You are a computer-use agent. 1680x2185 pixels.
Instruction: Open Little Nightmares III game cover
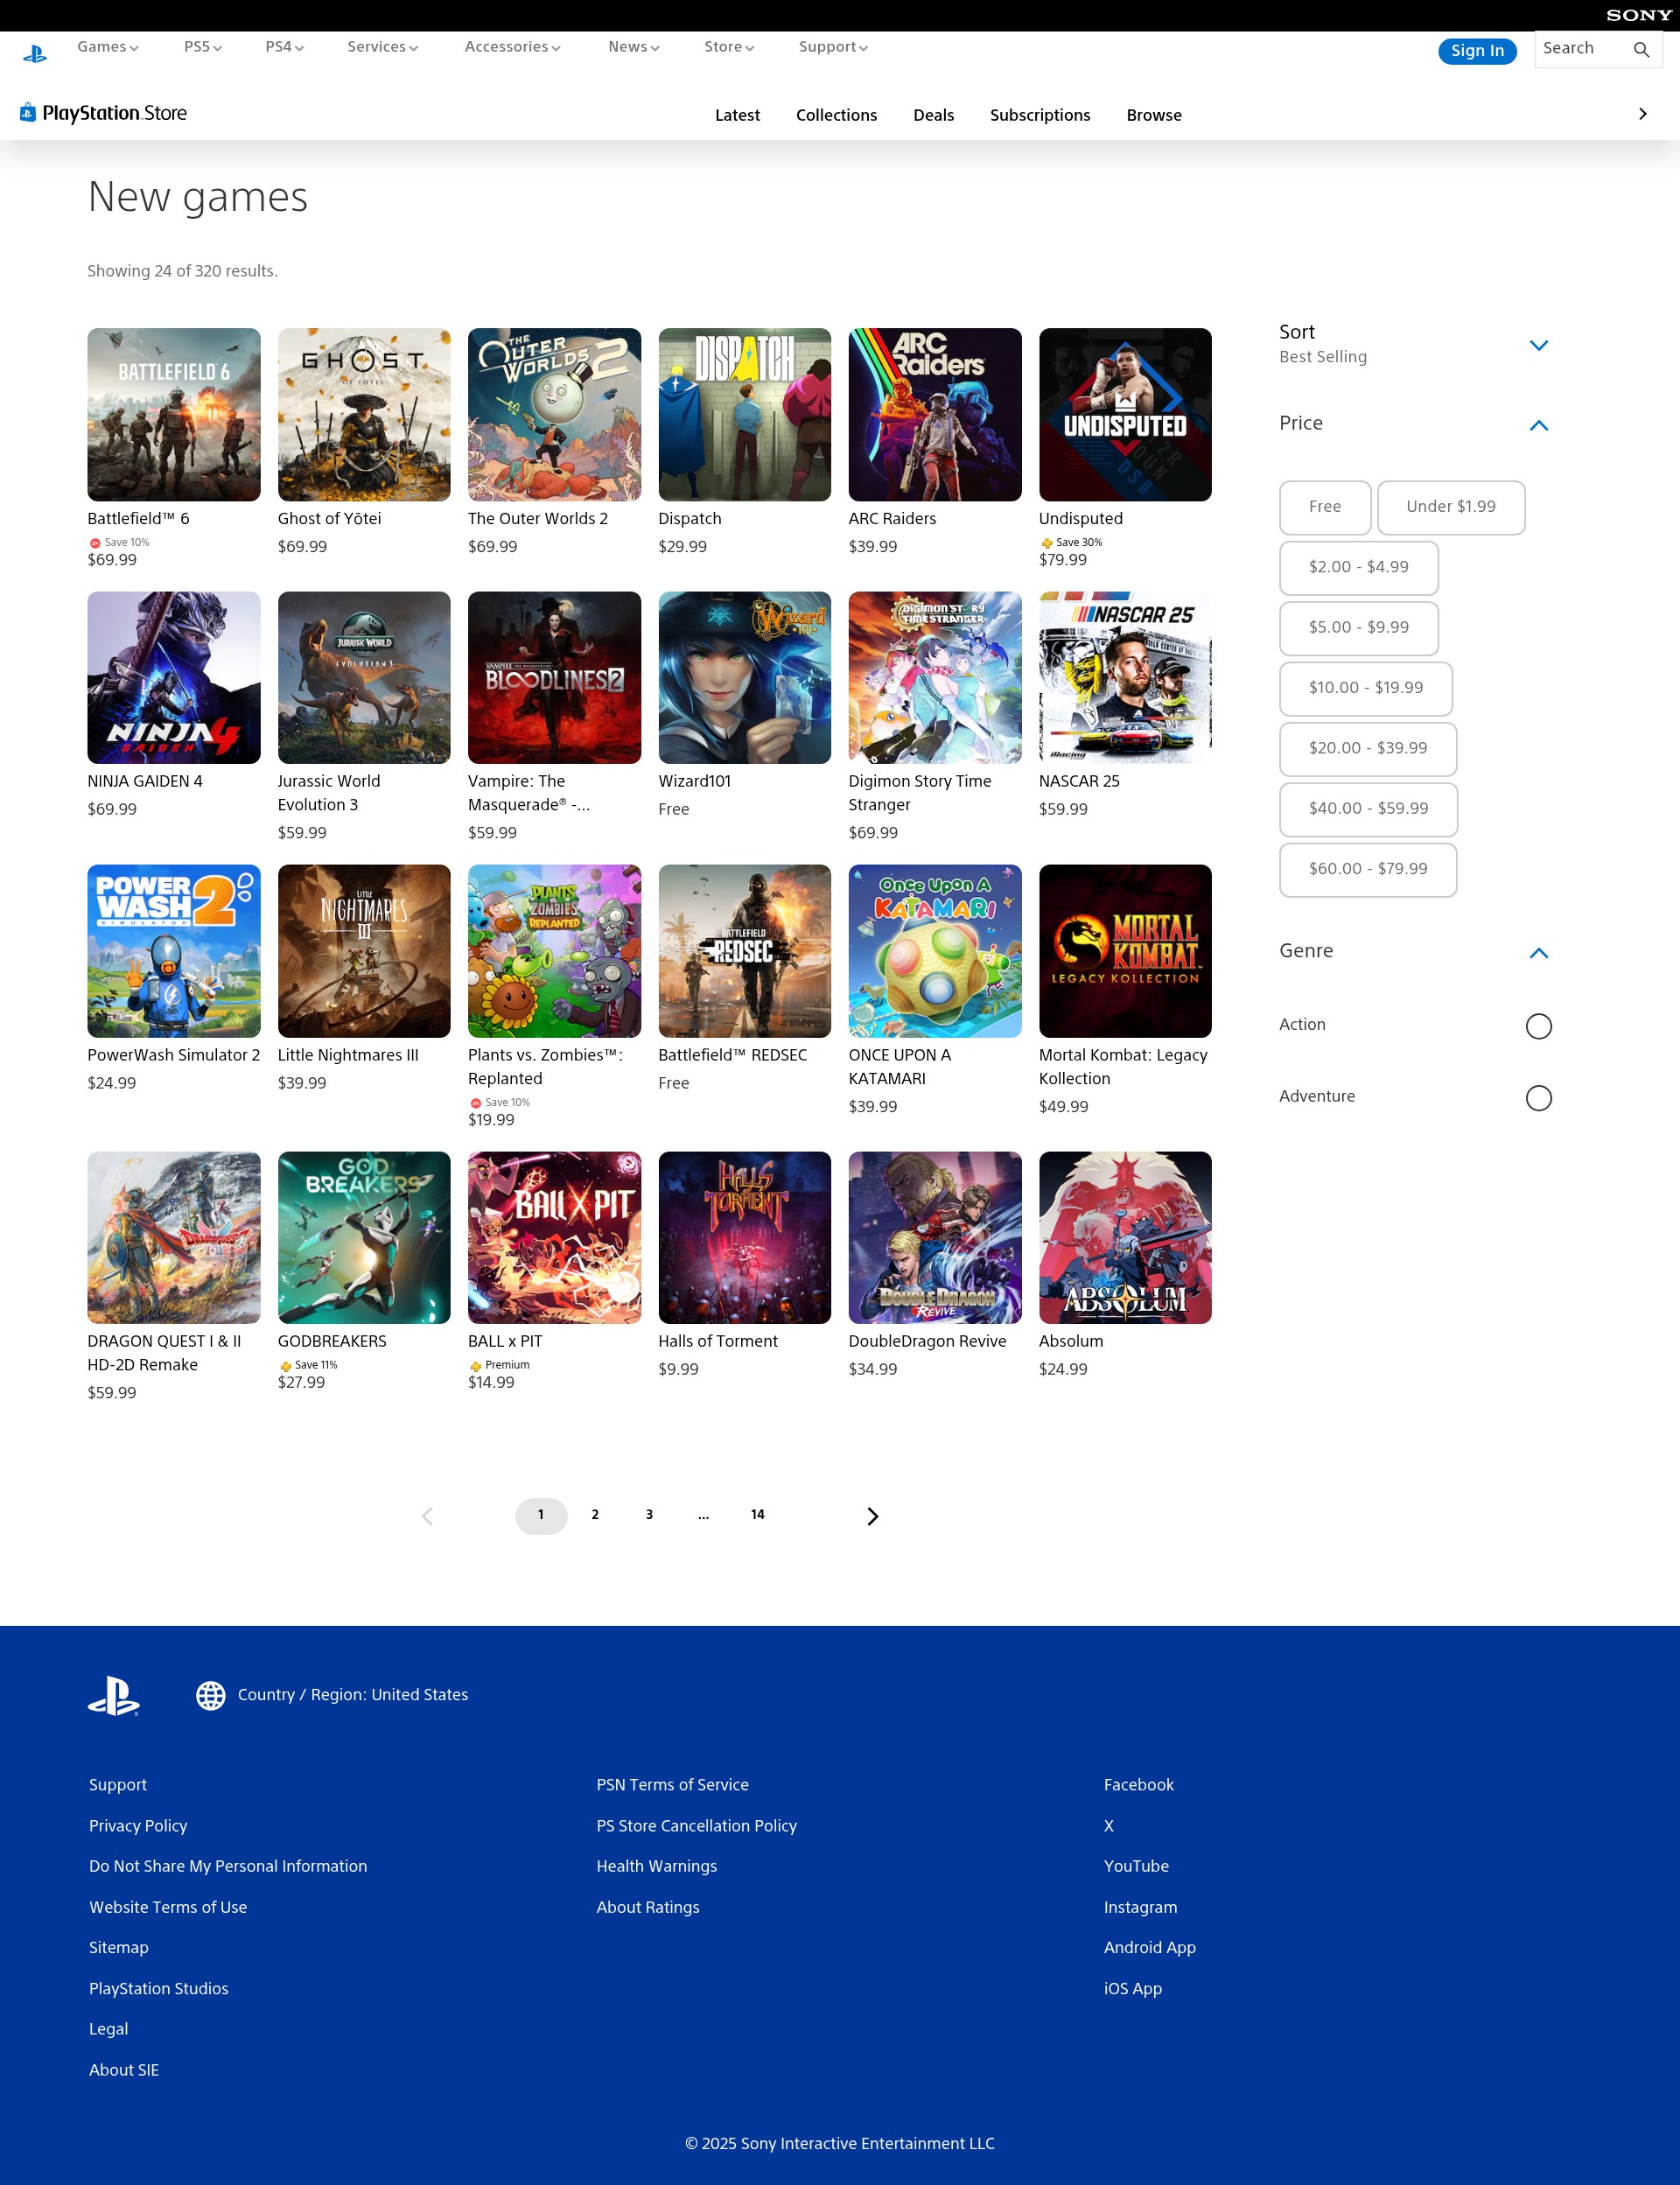[364, 951]
